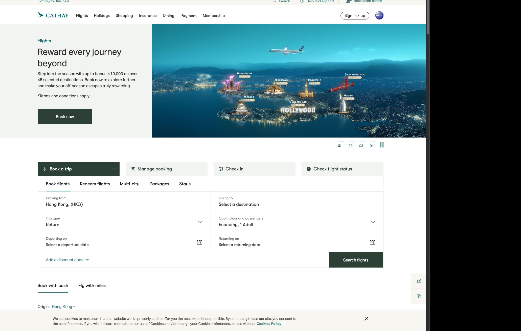The width and height of the screenshot is (521, 331).
Task: Open the departure date calendar icon
Action: (x=199, y=242)
